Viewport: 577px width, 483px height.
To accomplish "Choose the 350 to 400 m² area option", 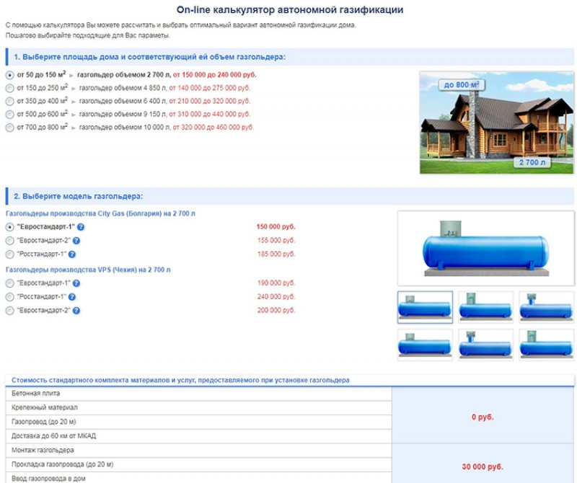I will (x=9, y=101).
